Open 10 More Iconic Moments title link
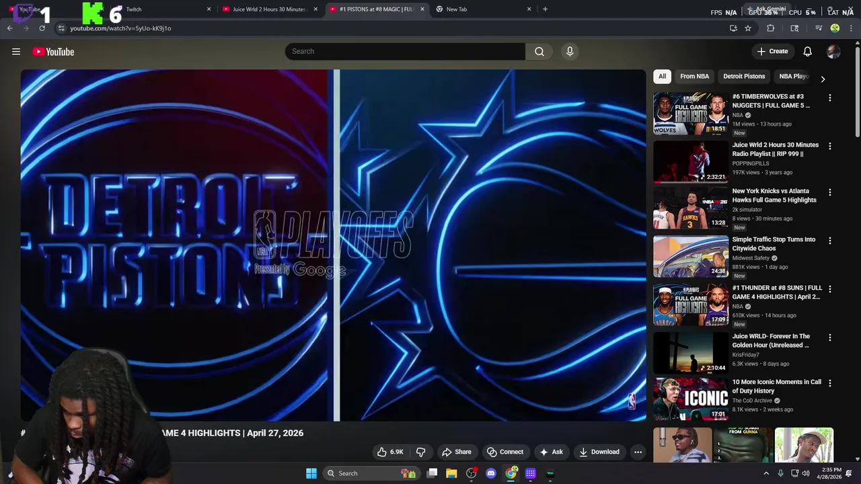Image resolution: width=861 pixels, height=484 pixels. point(777,387)
